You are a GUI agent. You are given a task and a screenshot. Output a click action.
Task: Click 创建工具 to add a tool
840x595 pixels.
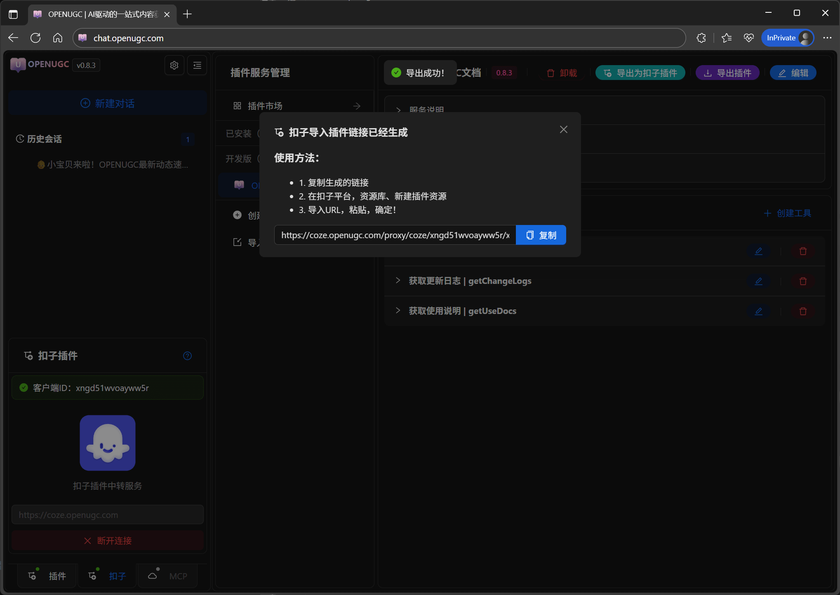click(x=788, y=213)
